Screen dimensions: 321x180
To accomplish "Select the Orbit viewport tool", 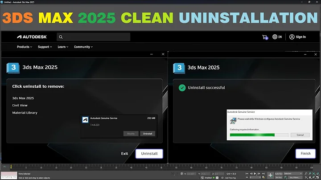I will click(x=313, y=177).
